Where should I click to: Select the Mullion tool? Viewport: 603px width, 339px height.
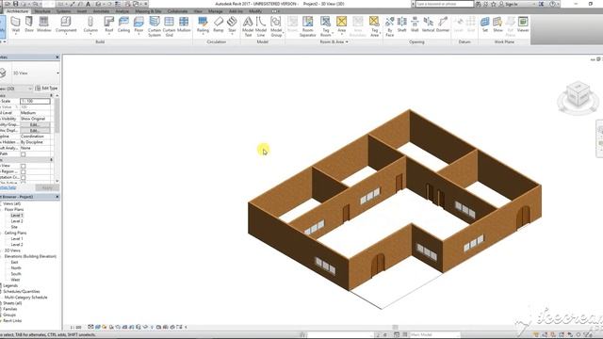[184, 24]
